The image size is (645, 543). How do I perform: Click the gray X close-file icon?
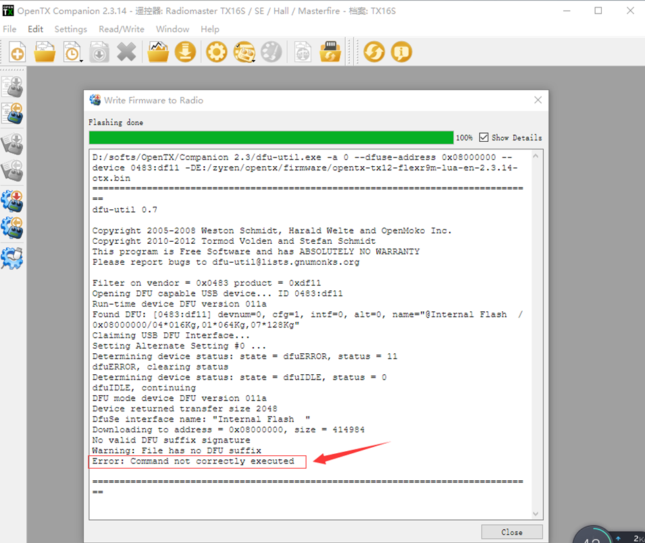pyautogui.click(x=126, y=52)
